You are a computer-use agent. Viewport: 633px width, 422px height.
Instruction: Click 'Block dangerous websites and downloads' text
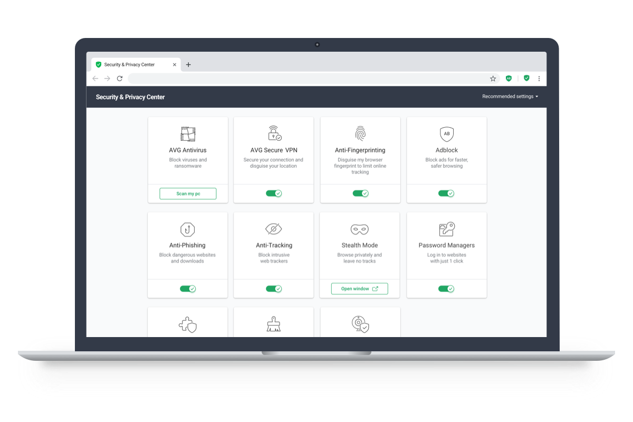tap(187, 258)
